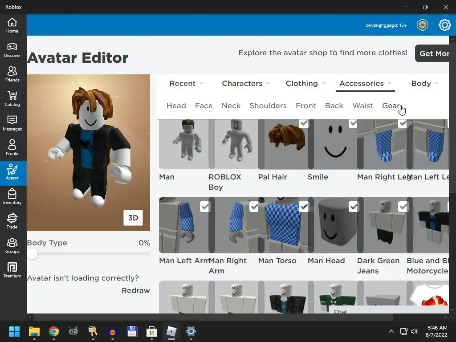The width and height of the screenshot is (456, 342).
Task: Open the Groups page
Action: tap(12, 246)
